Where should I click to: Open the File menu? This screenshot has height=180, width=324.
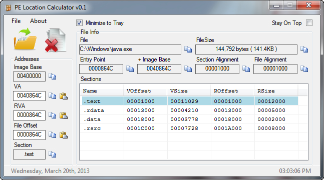(16, 21)
